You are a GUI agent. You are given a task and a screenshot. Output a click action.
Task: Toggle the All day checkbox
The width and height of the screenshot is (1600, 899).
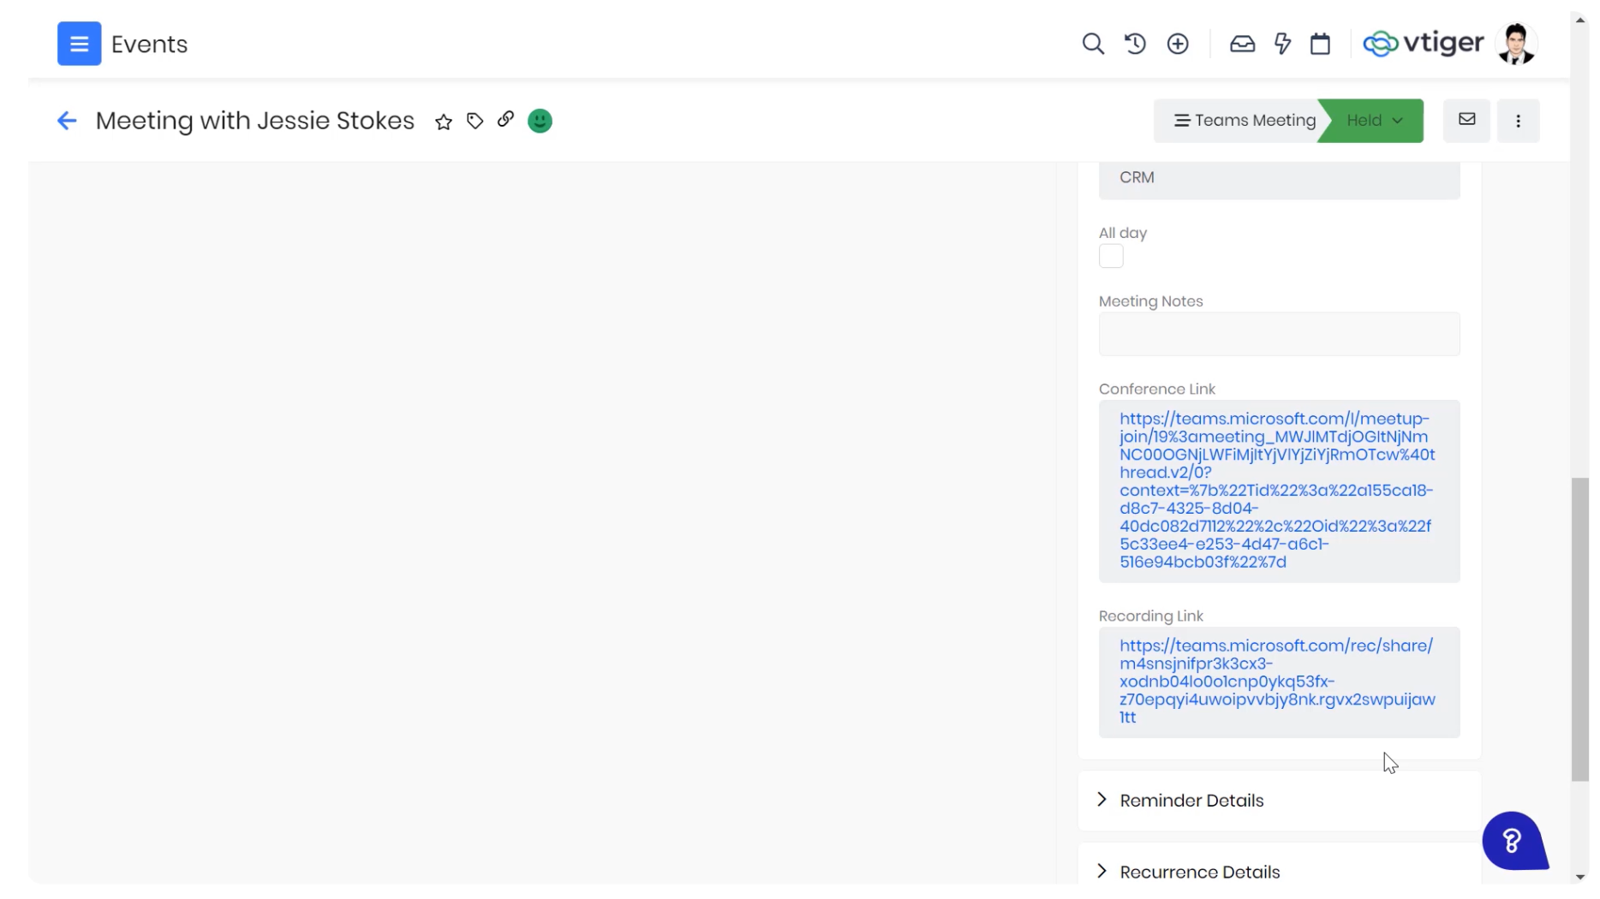tap(1111, 256)
